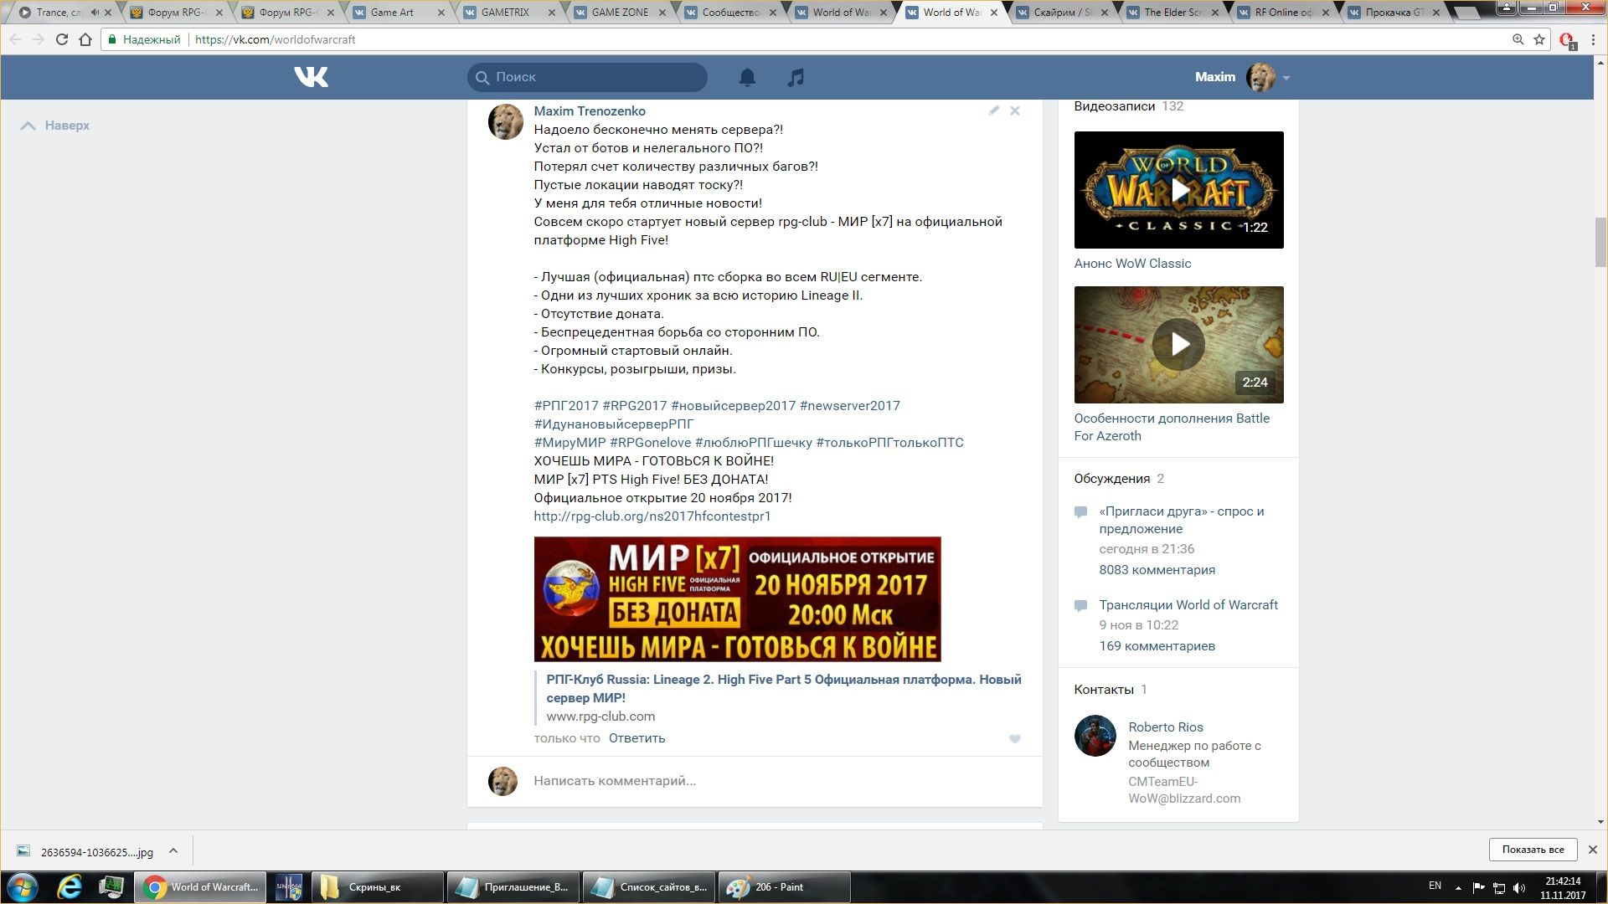
Task: Open Трансляции World of Warcraft discussion
Action: click(1188, 605)
